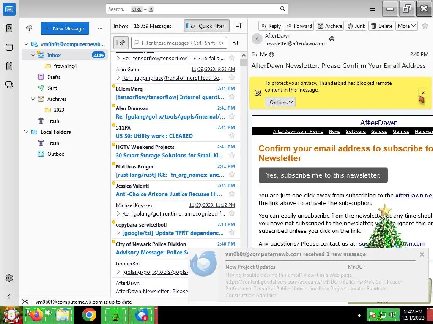Collapse the Inbox folder tree

(33, 55)
